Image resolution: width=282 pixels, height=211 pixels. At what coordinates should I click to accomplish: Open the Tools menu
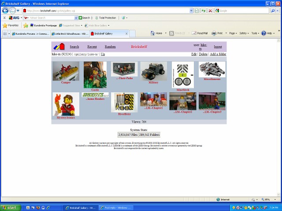[x=255, y=33]
